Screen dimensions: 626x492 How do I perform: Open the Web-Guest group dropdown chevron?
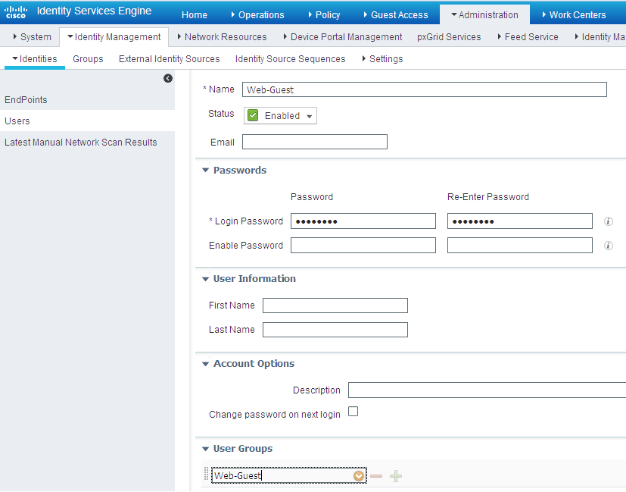click(358, 475)
